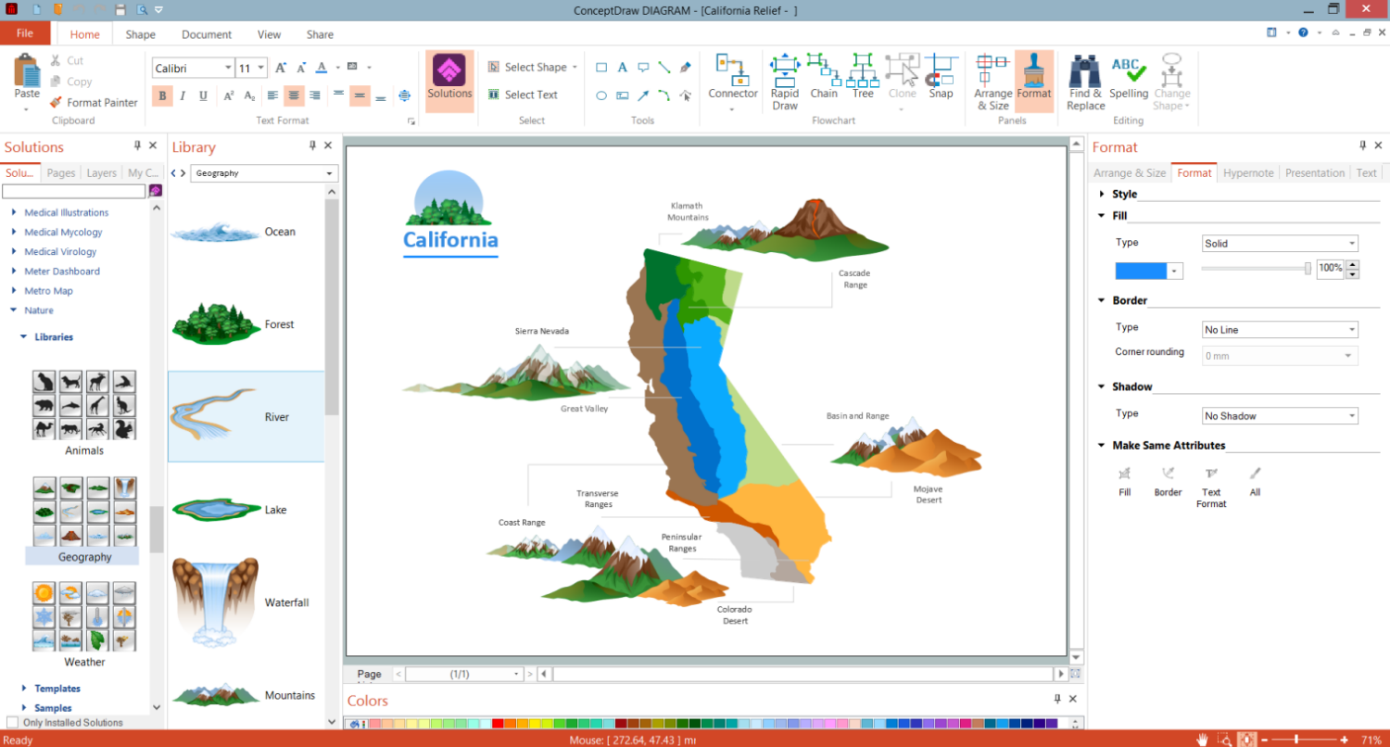Image resolution: width=1390 pixels, height=747 pixels.
Task: Toggle the Snap option
Action: pyautogui.click(x=941, y=76)
